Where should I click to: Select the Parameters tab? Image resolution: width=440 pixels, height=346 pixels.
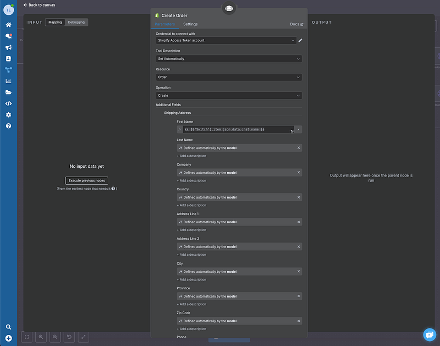point(164,24)
